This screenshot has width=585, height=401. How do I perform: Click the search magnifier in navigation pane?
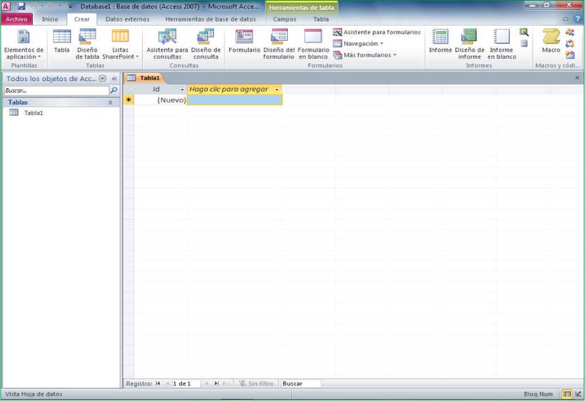(114, 90)
